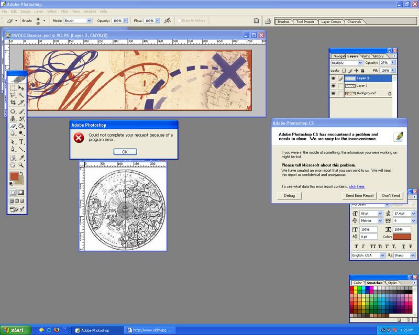Viewport: 419px width, 335px height.
Task: Open the layer Opacity slider arrow
Action: (x=393, y=62)
